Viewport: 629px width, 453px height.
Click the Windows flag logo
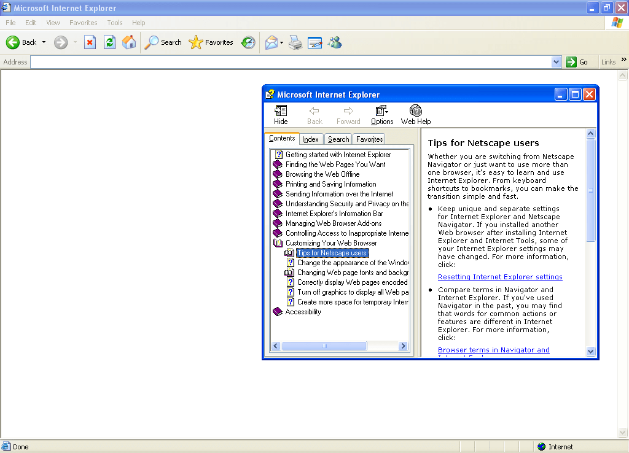click(x=617, y=23)
